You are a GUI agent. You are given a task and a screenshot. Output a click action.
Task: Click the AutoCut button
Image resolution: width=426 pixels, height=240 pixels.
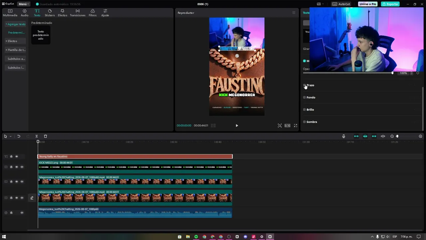pos(341,4)
